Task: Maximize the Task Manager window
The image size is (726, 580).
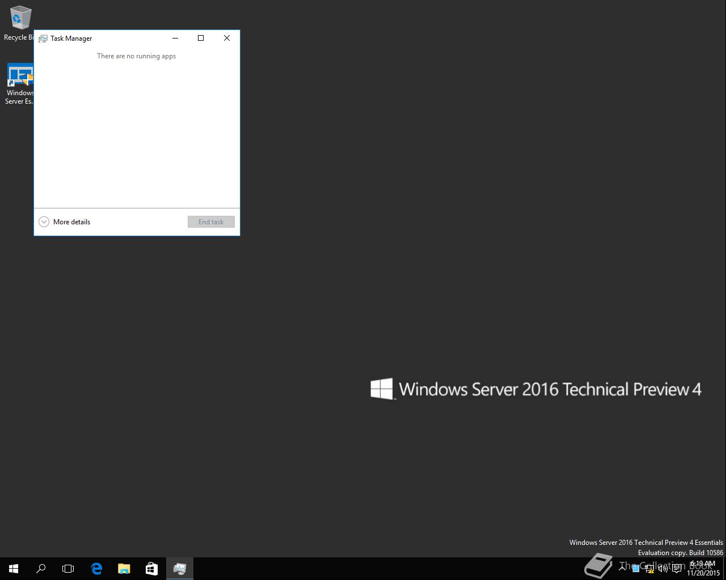Action: (x=201, y=38)
